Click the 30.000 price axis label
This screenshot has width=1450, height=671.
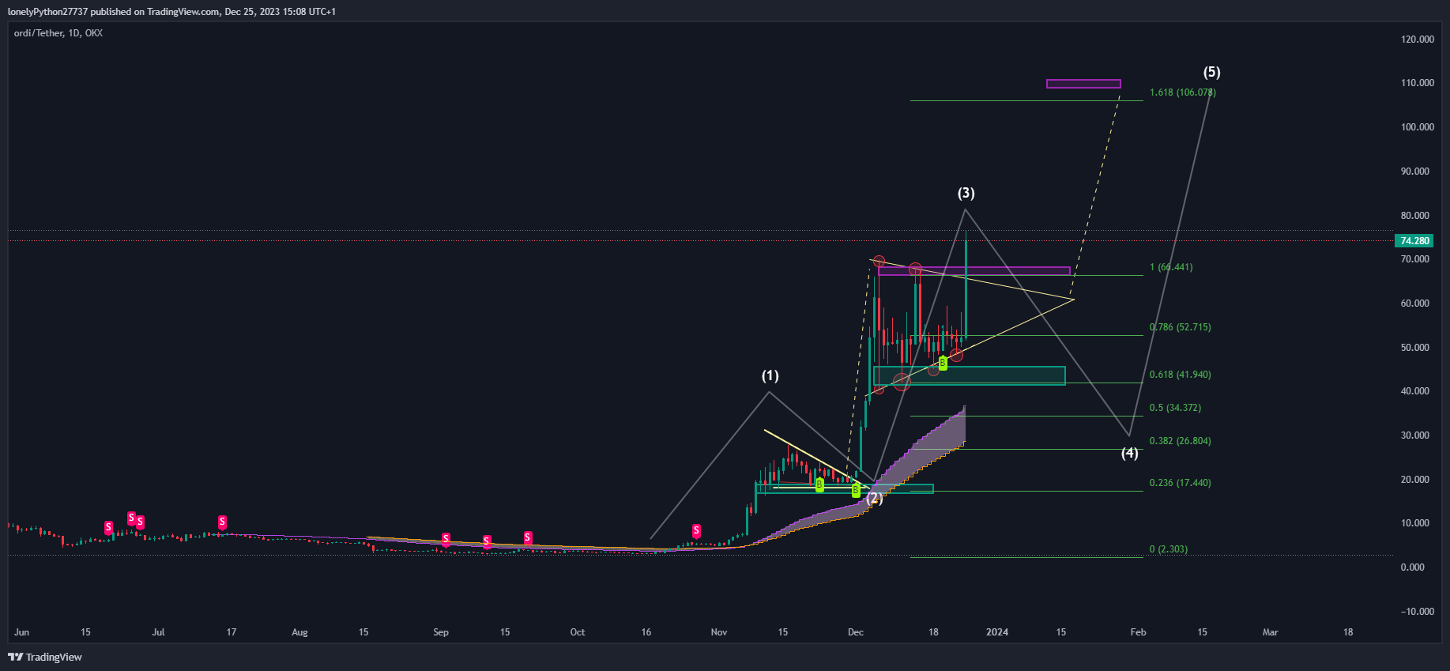click(1415, 435)
